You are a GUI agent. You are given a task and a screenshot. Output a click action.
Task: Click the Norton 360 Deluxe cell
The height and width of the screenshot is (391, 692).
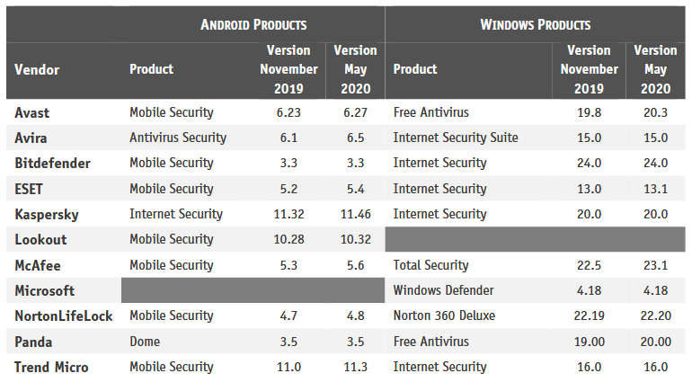pos(444,316)
